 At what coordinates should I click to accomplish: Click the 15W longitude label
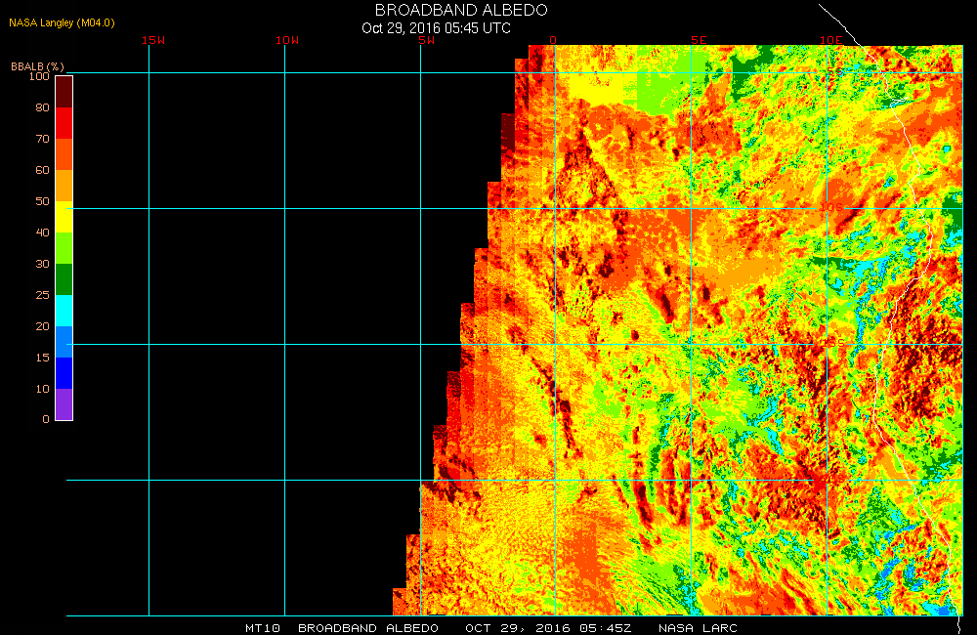[x=152, y=40]
